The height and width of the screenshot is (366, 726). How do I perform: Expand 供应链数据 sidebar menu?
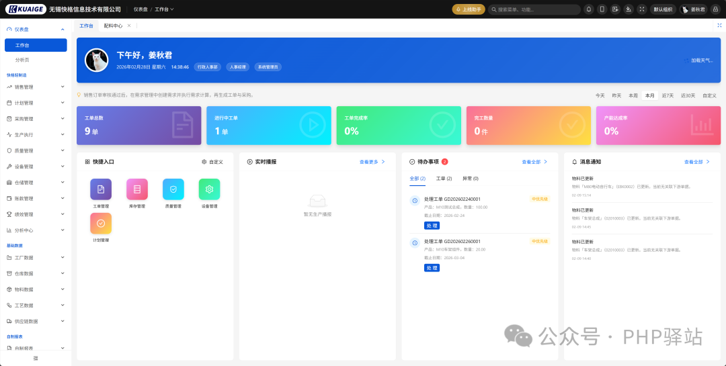point(36,321)
